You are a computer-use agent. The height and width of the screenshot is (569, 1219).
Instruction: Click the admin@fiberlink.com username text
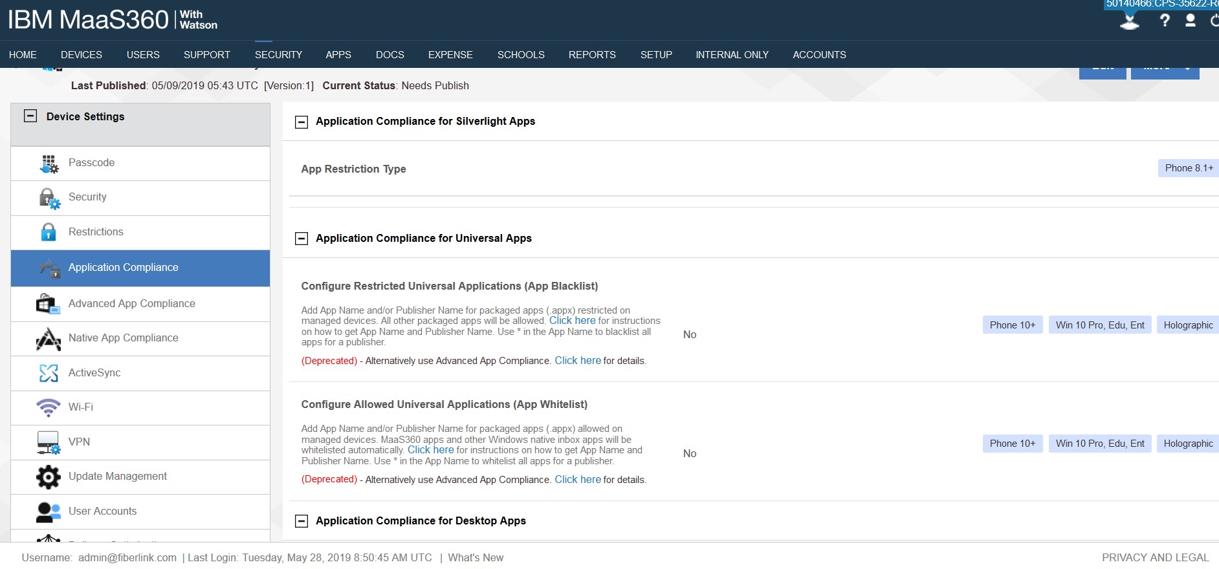pyautogui.click(x=127, y=558)
